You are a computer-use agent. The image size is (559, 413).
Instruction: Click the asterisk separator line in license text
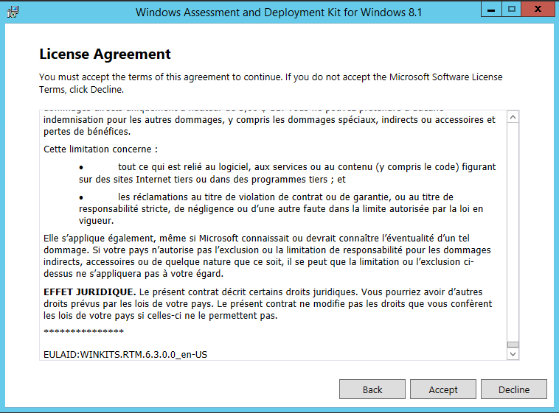[84, 332]
